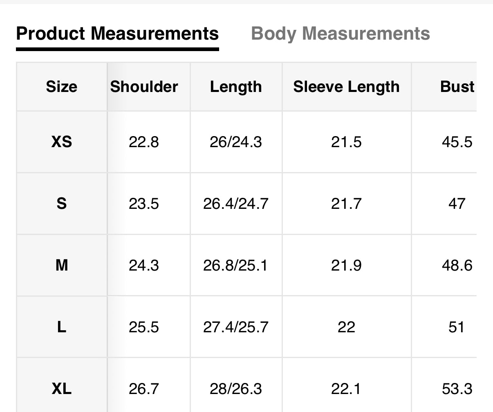
Task: Switch to the Body Measurements tab
Action: (340, 34)
